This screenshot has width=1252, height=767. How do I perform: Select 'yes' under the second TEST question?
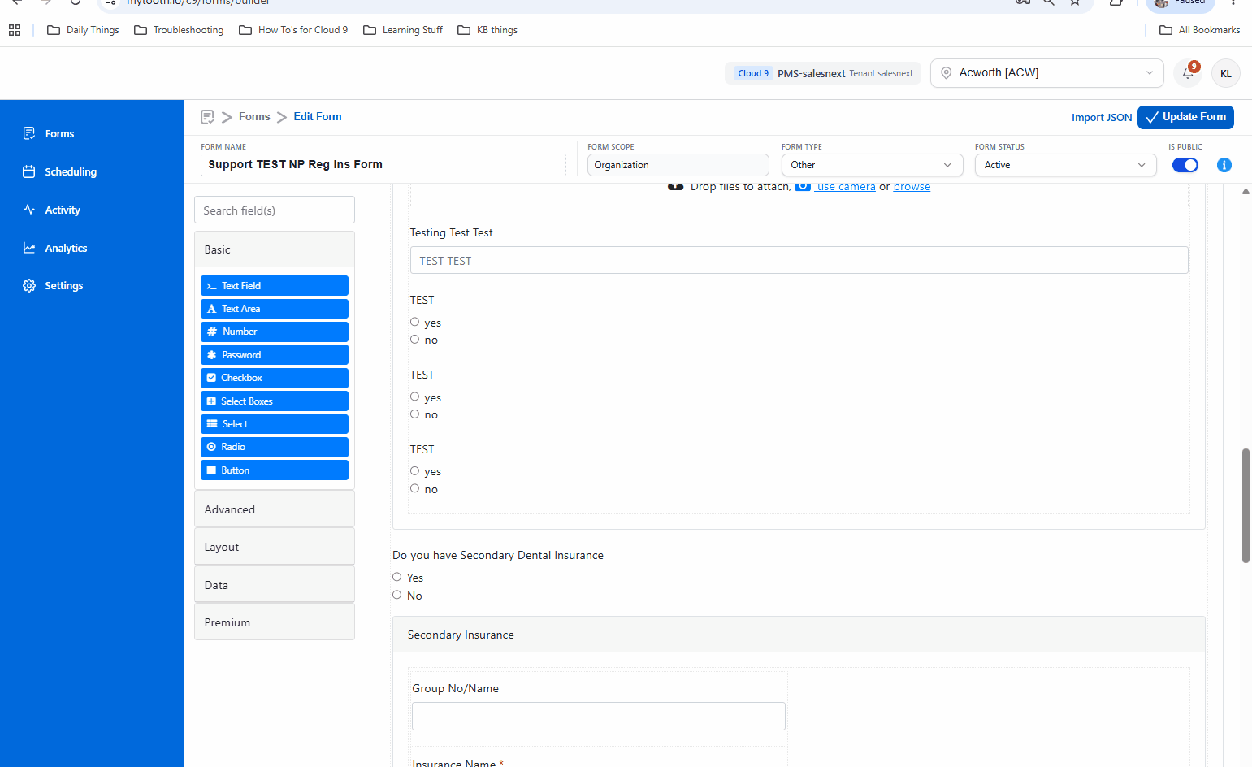414,396
